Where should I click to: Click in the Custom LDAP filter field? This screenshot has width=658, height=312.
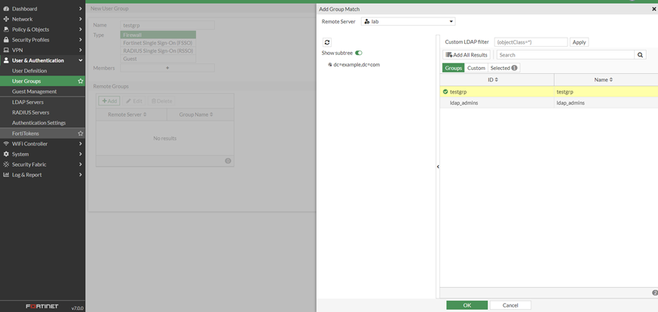click(531, 42)
